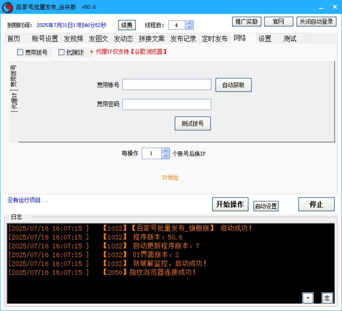Select the log line 防破解监控，启动成功
The image size is (342, 311).
107,264
